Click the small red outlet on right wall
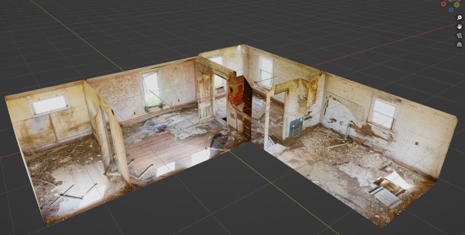 click(416, 143)
